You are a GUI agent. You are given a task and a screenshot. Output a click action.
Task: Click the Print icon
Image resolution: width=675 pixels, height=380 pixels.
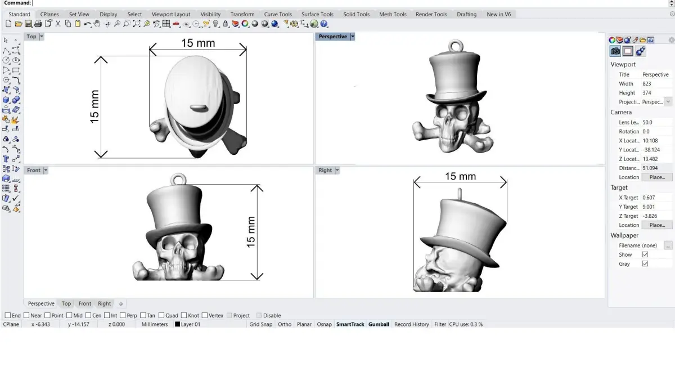(x=38, y=24)
